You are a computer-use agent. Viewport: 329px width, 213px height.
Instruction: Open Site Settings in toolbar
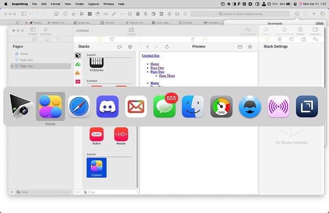[x=248, y=31]
